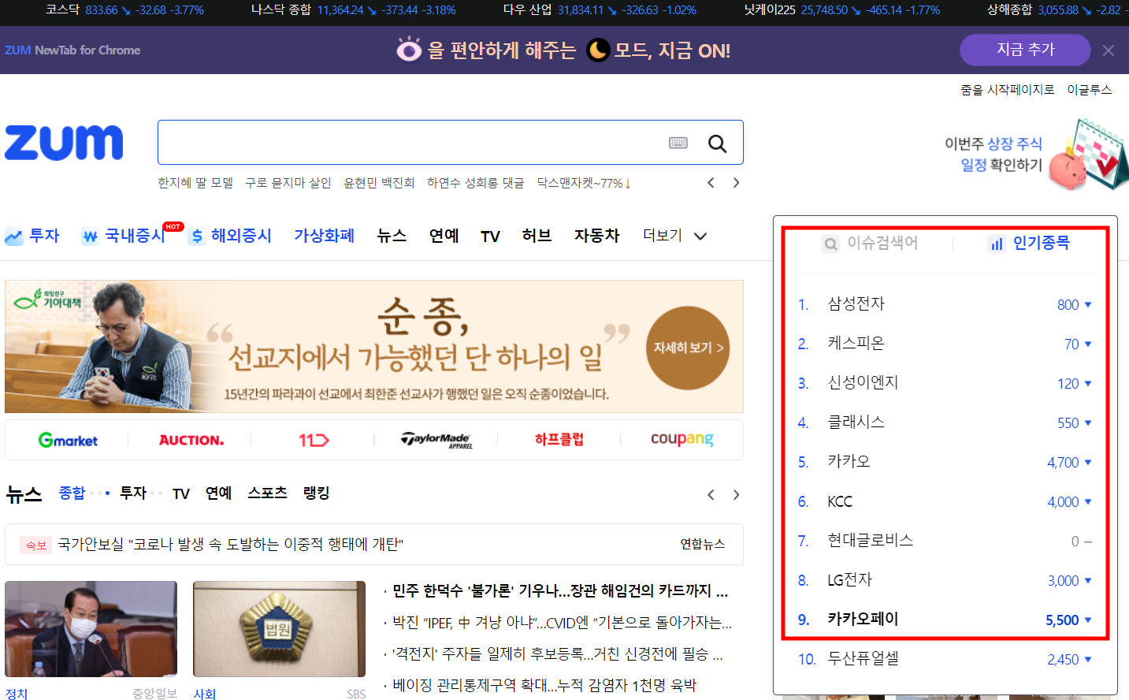Open the TV top menu item
Screen dimensions: 1129x700
pyautogui.click(x=490, y=236)
